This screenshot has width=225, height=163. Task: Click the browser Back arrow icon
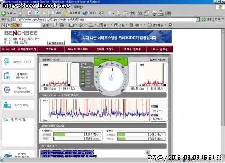point(4,13)
